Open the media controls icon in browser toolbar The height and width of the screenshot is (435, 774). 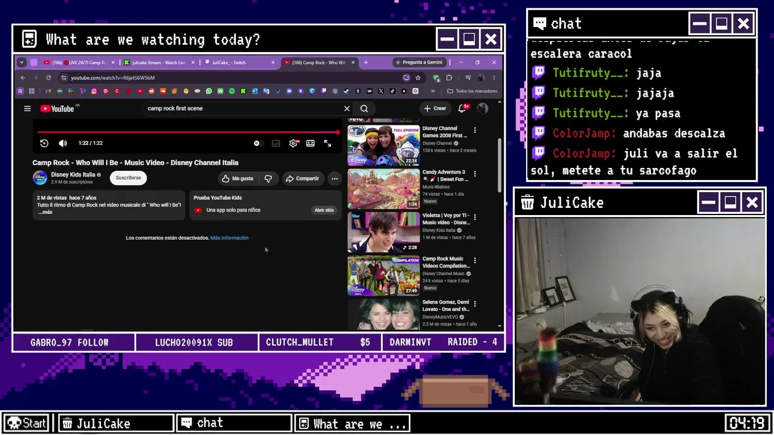tap(468, 78)
